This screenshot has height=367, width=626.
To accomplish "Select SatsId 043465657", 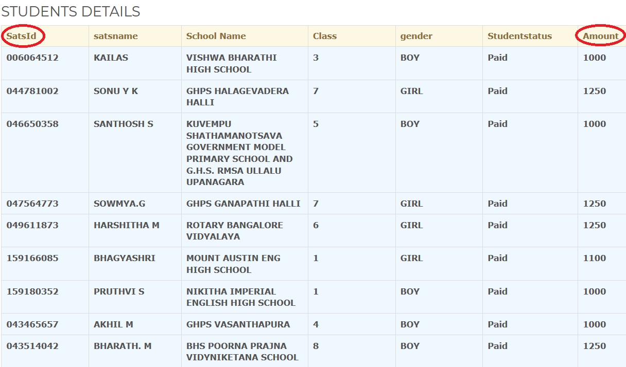I will (32, 324).
